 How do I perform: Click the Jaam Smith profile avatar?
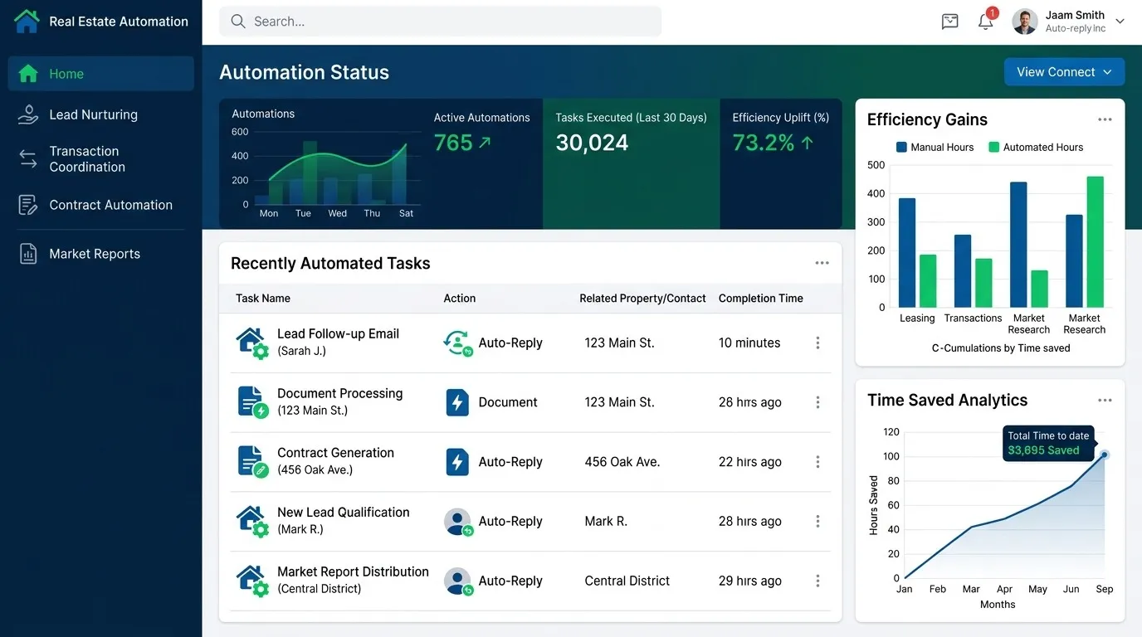(1025, 22)
